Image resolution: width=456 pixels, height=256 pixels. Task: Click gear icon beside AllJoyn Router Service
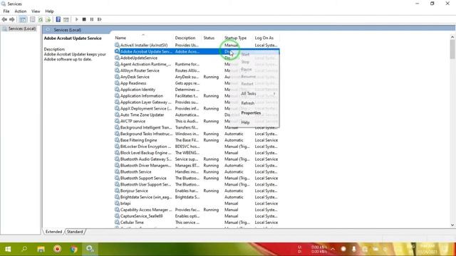tap(117, 70)
